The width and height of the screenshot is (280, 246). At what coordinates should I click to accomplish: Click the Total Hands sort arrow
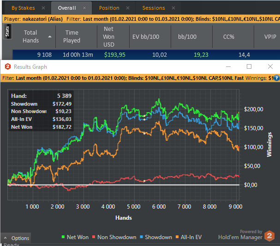coord(50,36)
